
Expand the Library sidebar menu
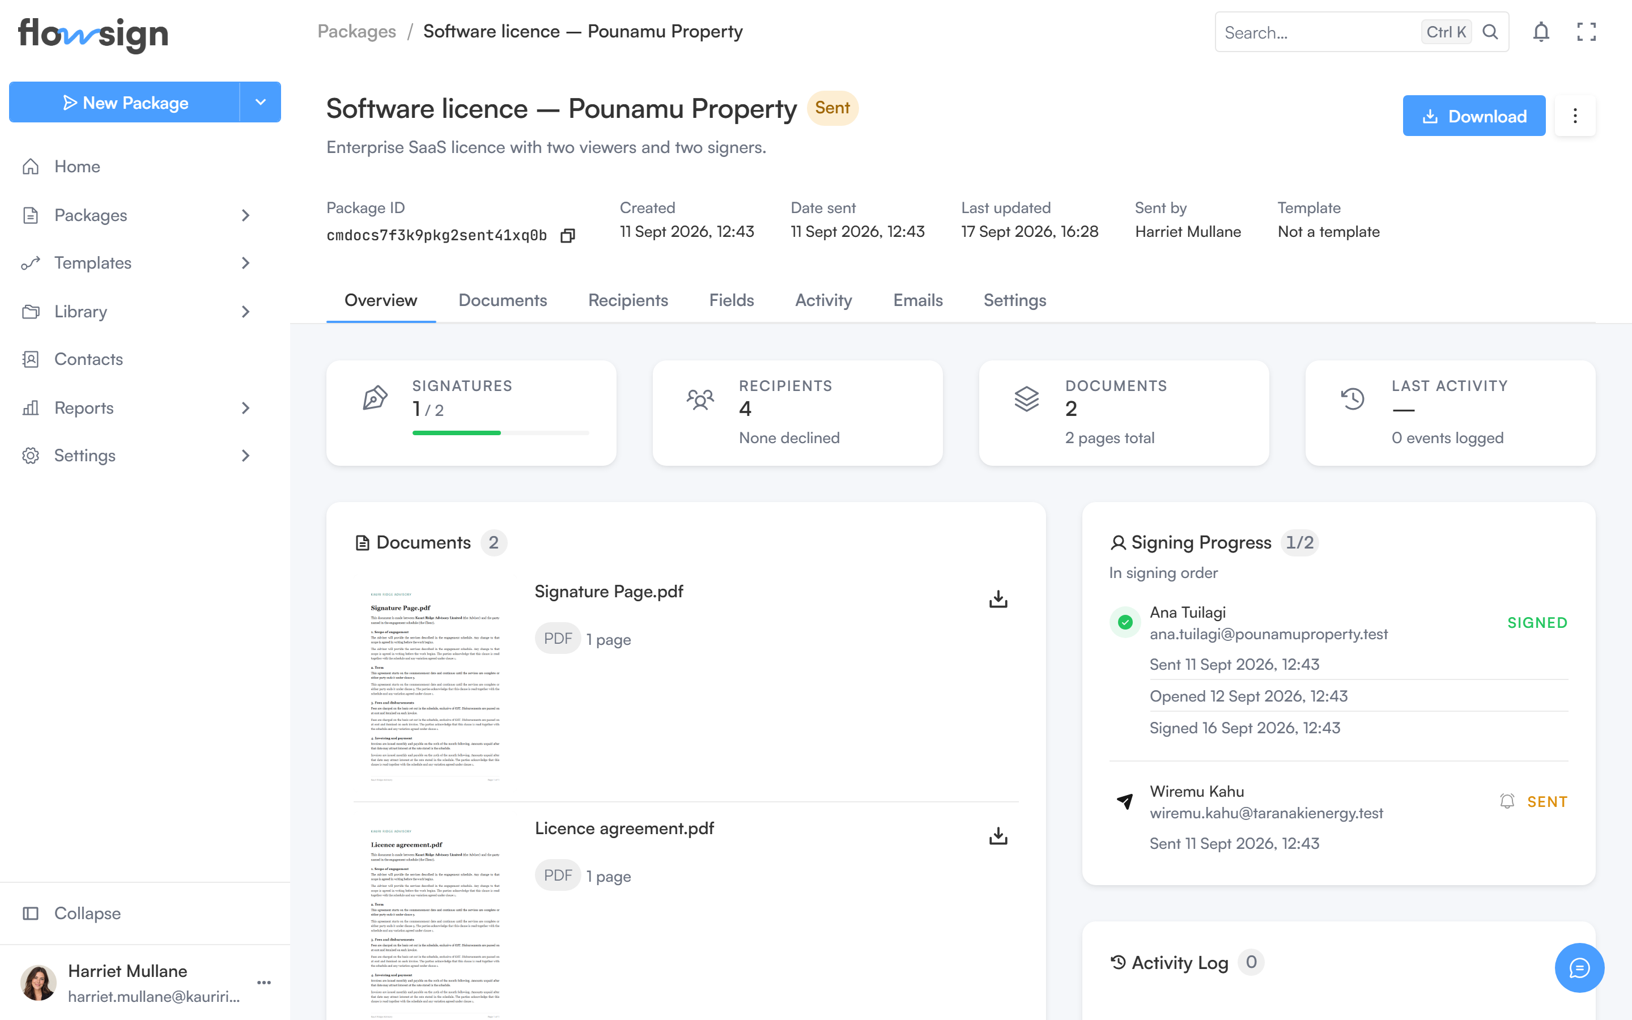pyautogui.click(x=245, y=312)
